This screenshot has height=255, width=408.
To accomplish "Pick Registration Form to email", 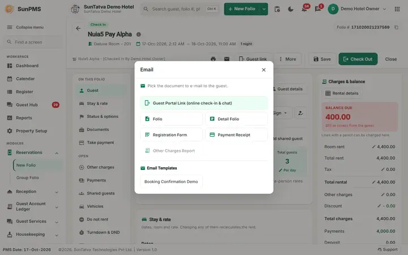I will [x=171, y=135].
